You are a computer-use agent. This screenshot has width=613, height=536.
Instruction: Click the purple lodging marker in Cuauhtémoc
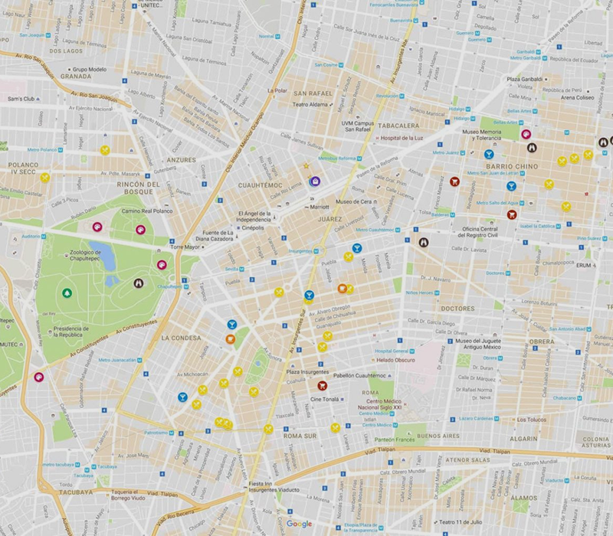click(x=315, y=181)
